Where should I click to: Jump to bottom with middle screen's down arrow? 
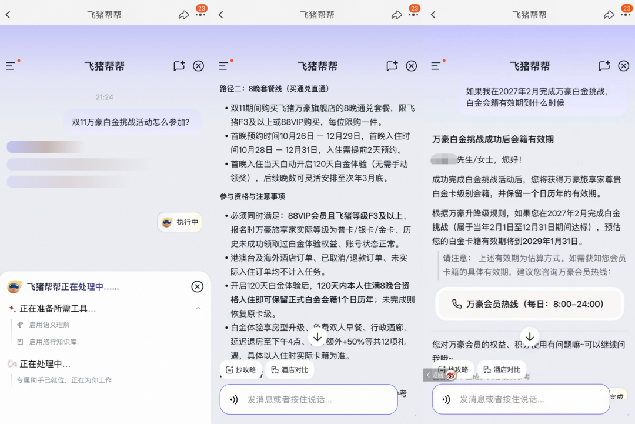(317, 337)
